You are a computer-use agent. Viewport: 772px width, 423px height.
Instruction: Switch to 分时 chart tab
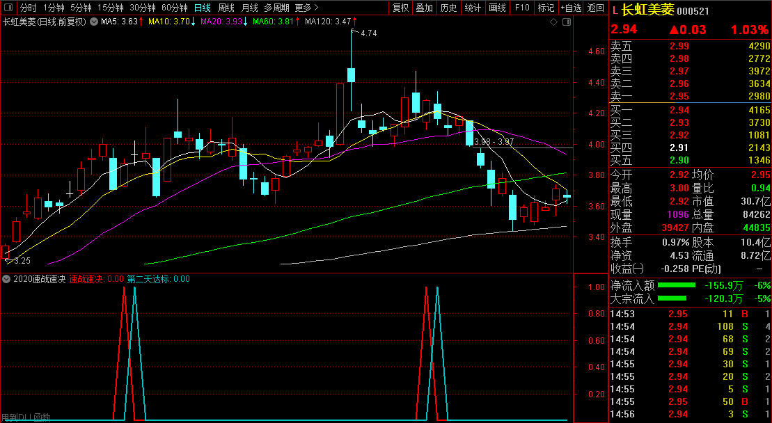(28, 8)
